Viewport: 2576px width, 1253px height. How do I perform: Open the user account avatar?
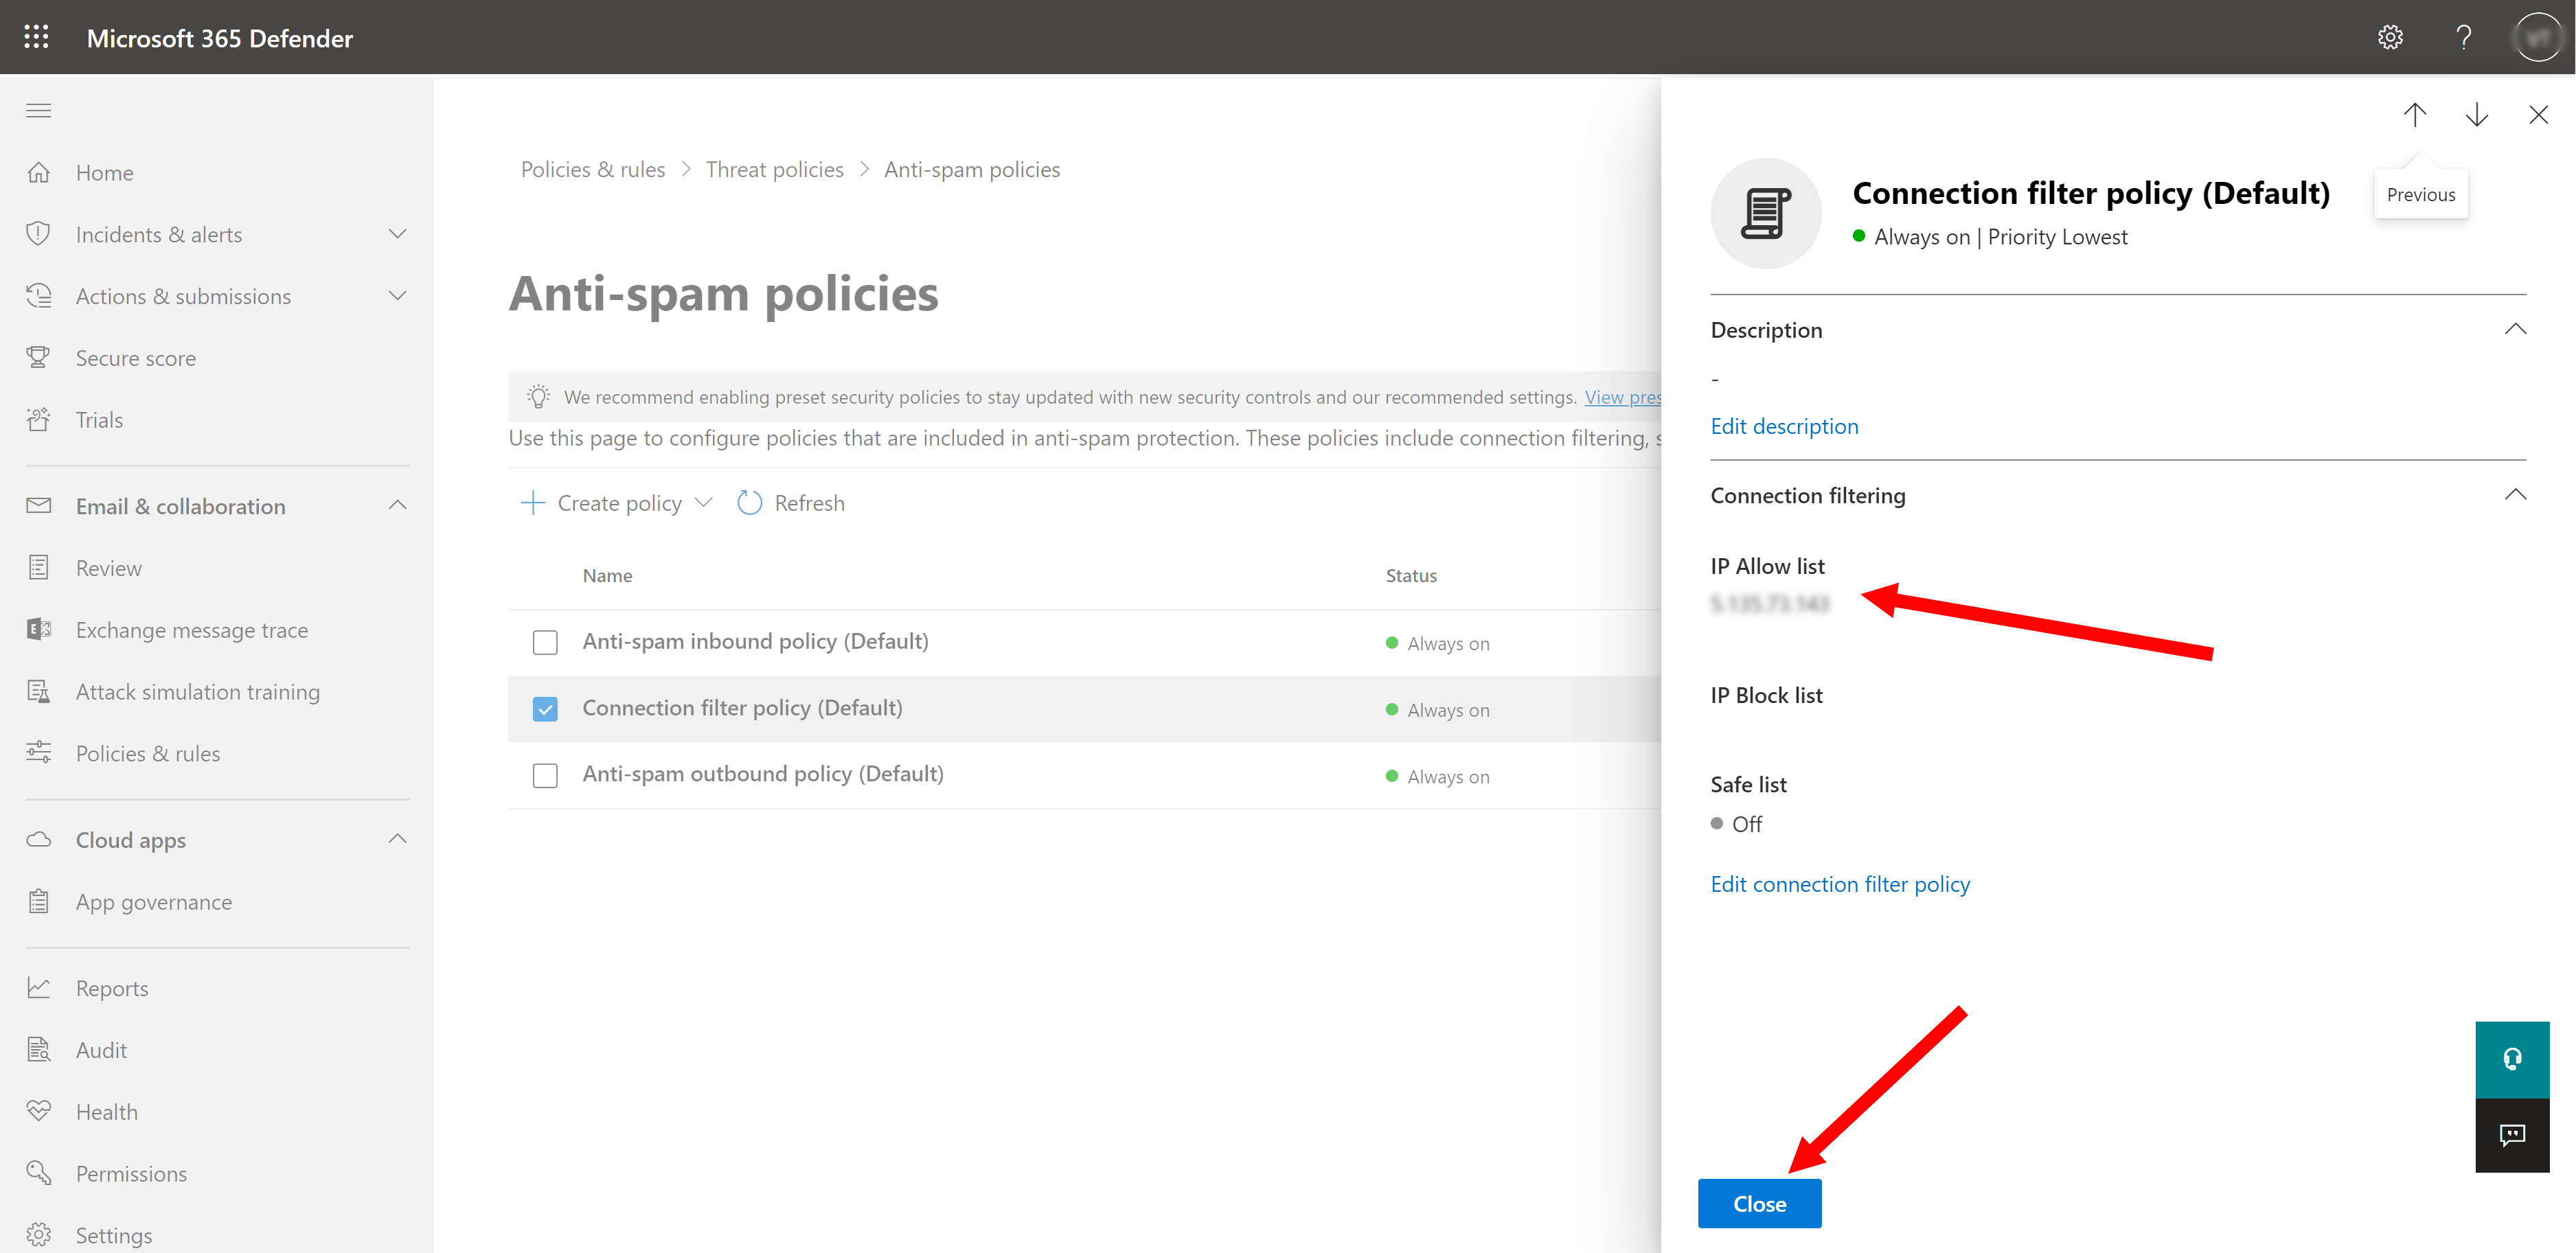tap(2537, 38)
